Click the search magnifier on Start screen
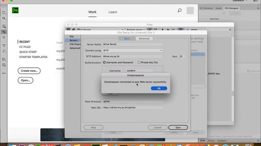The height and width of the screenshot is (146, 261). (179, 11)
